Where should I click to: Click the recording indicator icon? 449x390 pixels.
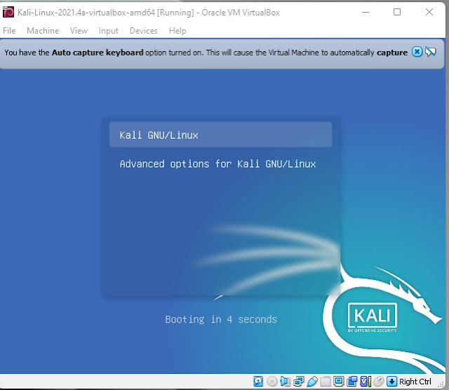(352, 382)
